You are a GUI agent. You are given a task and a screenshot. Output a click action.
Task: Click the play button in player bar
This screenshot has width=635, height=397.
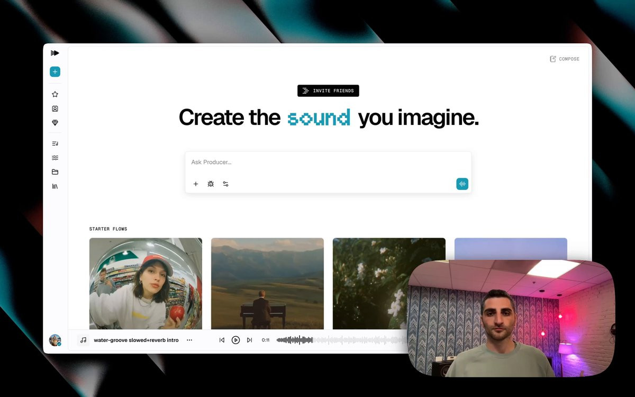click(236, 340)
